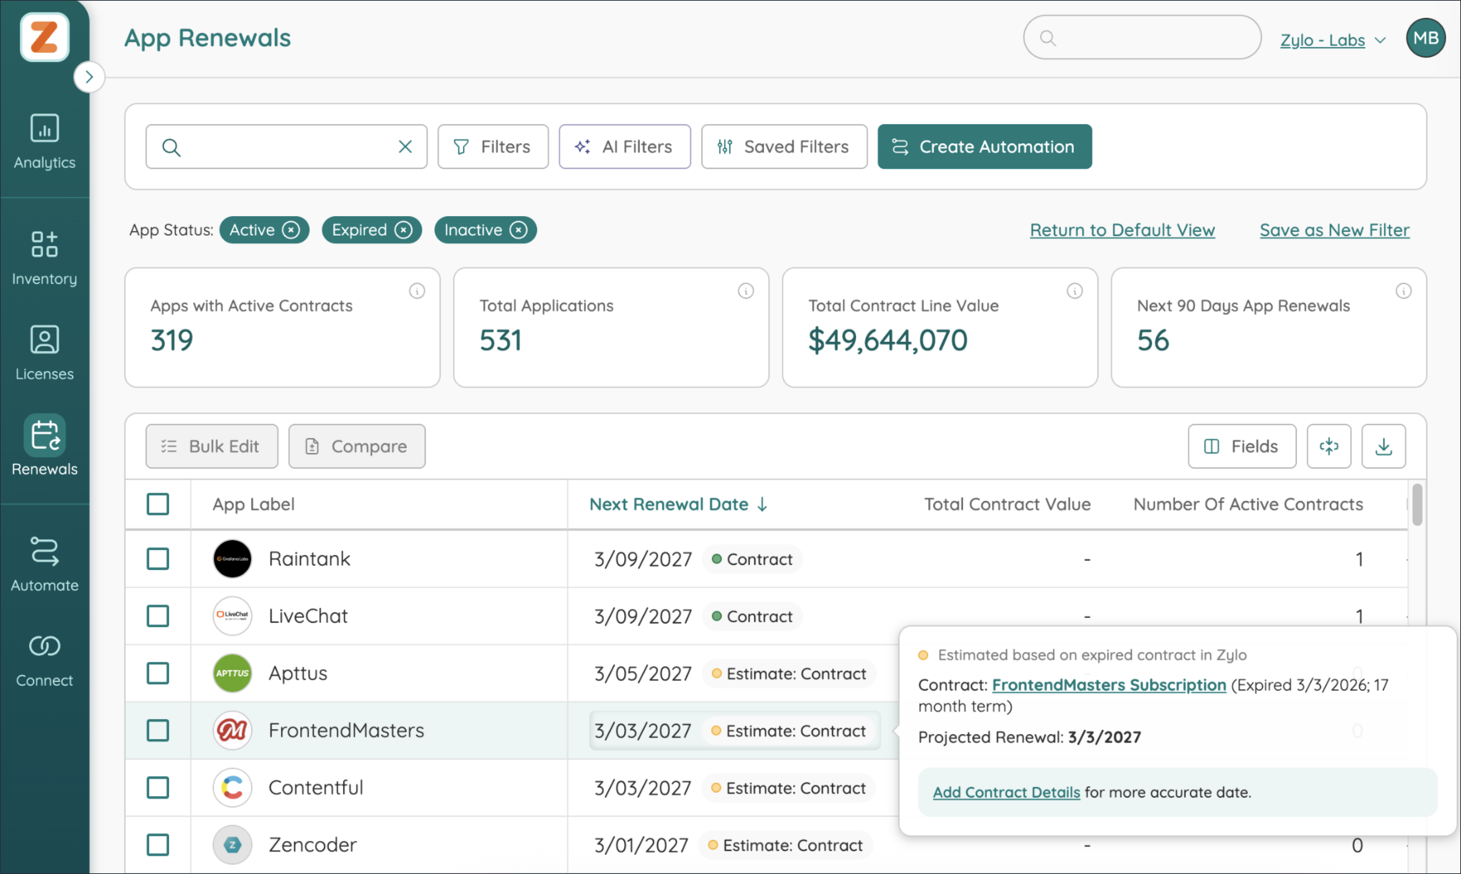Click the download export icon button
This screenshot has height=874, width=1461.
1384,446
